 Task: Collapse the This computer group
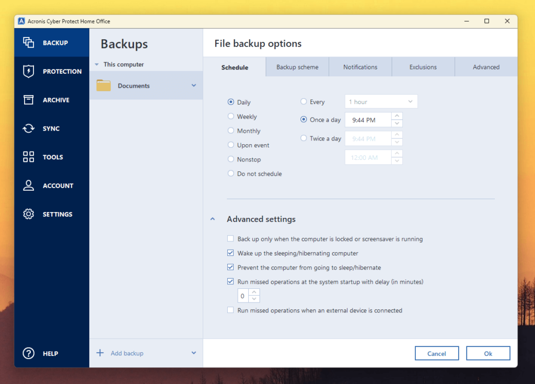pyautogui.click(x=97, y=64)
